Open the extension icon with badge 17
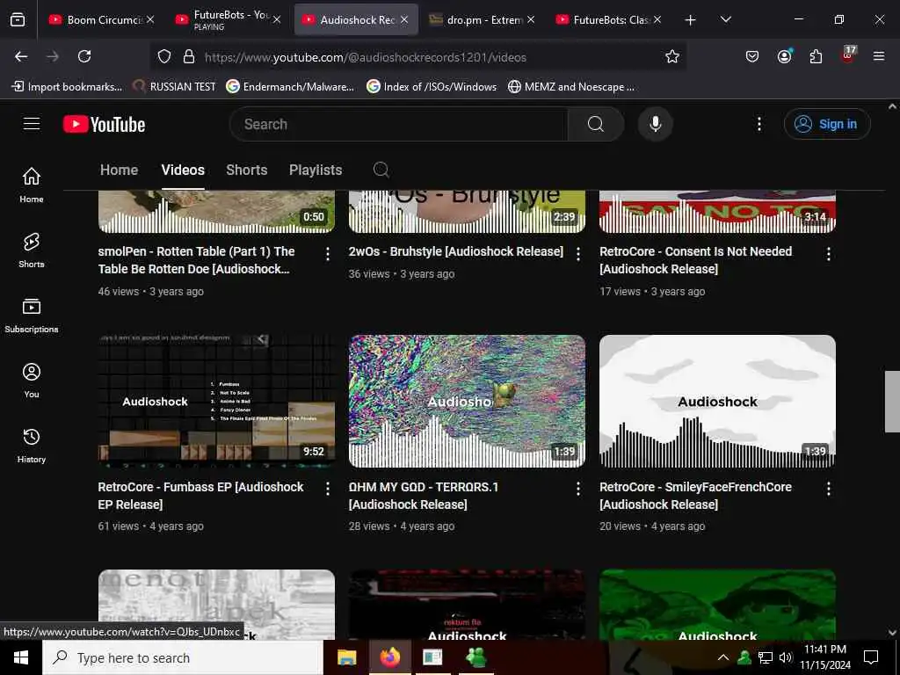This screenshot has height=675, width=900. (x=848, y=55)
